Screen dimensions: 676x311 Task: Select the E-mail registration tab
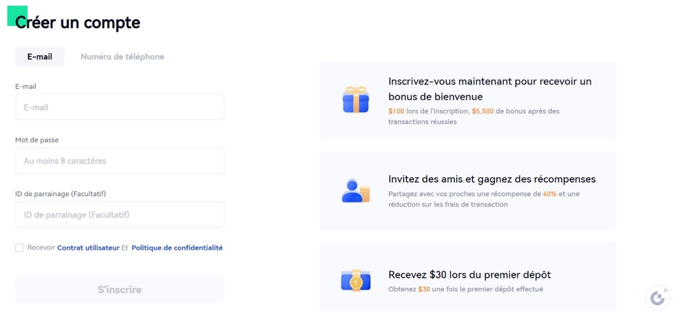(40, 57)
